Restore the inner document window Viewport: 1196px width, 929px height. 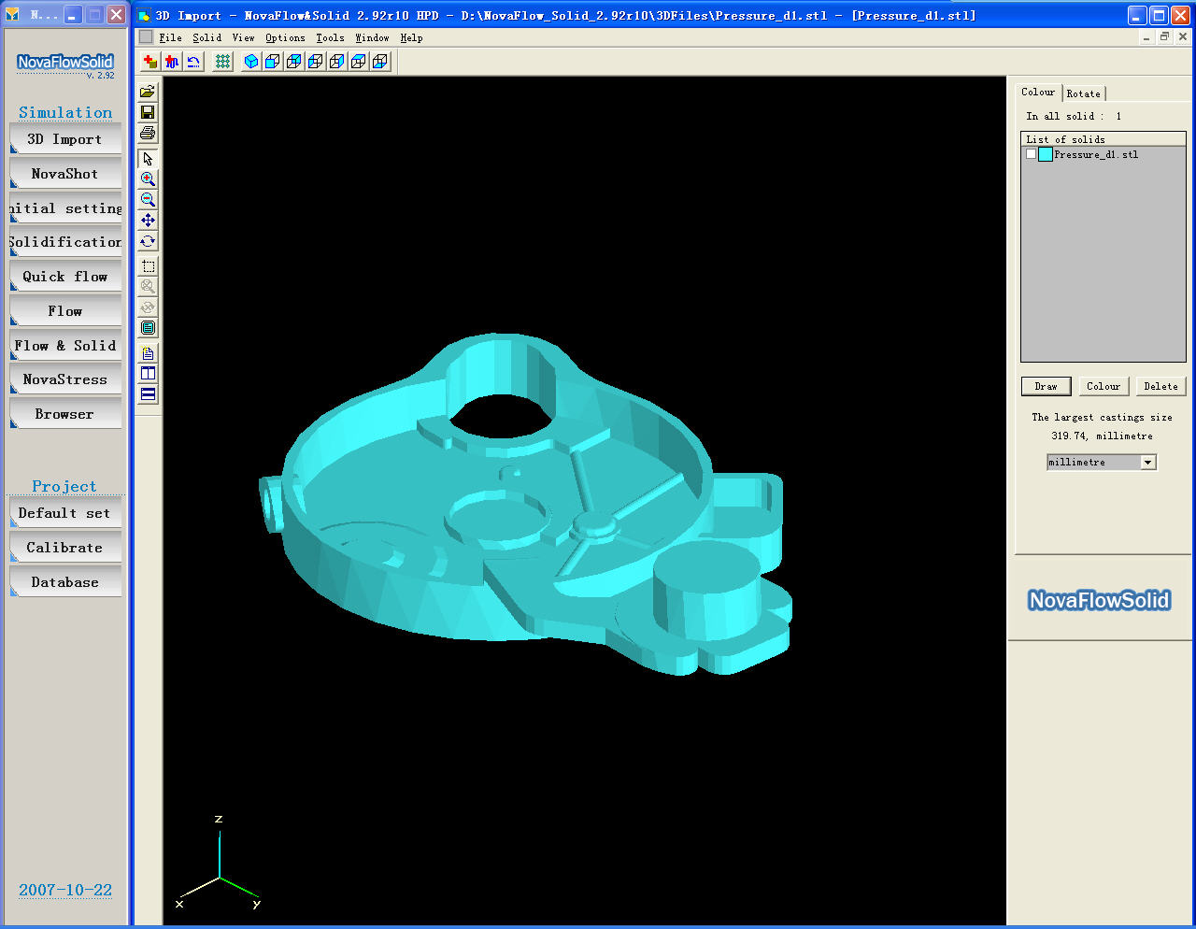(x=1164, y=36)
